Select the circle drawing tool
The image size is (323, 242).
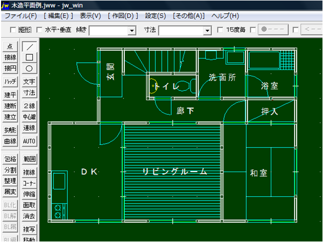tap(29, 68)
